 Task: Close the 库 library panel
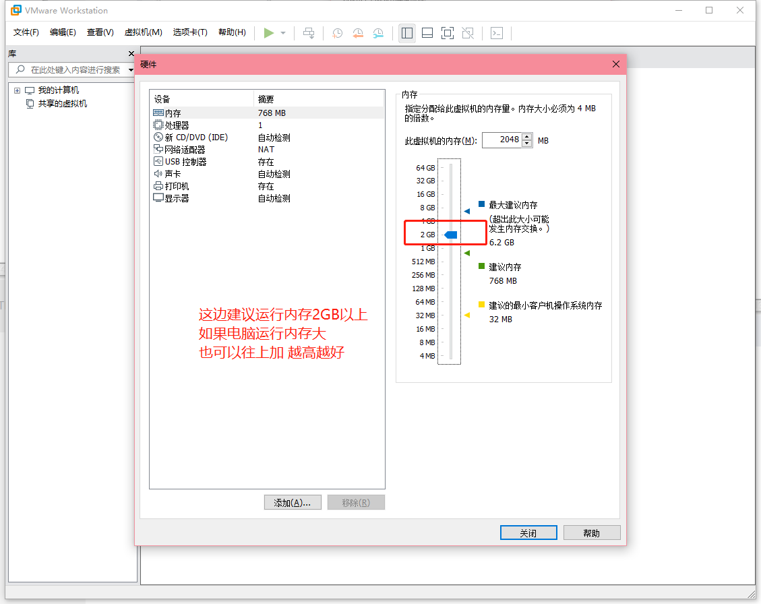pyautogui.click(x=131, y=53)
